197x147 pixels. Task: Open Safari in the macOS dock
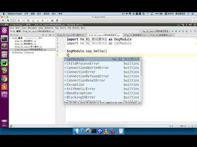[82, 131]
